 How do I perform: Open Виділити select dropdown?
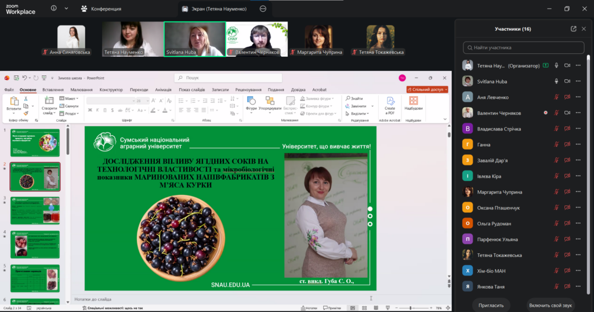(357, 114)
